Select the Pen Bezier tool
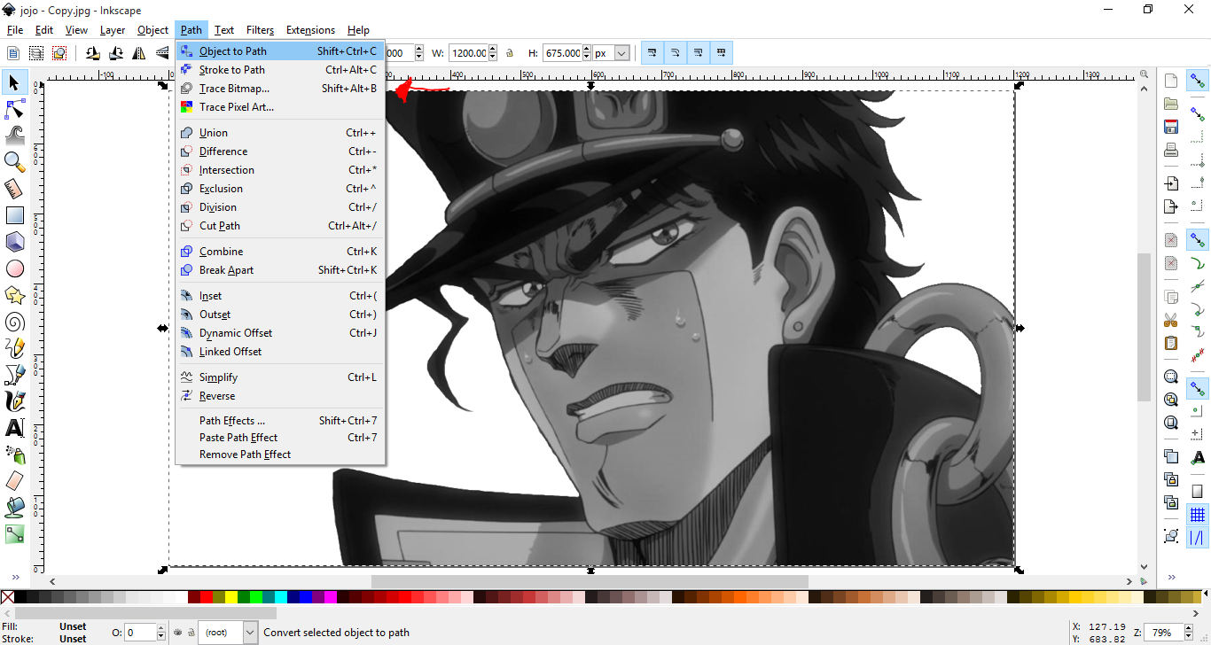The width and height of the screenshot is (1211, 645). point(15,375)
